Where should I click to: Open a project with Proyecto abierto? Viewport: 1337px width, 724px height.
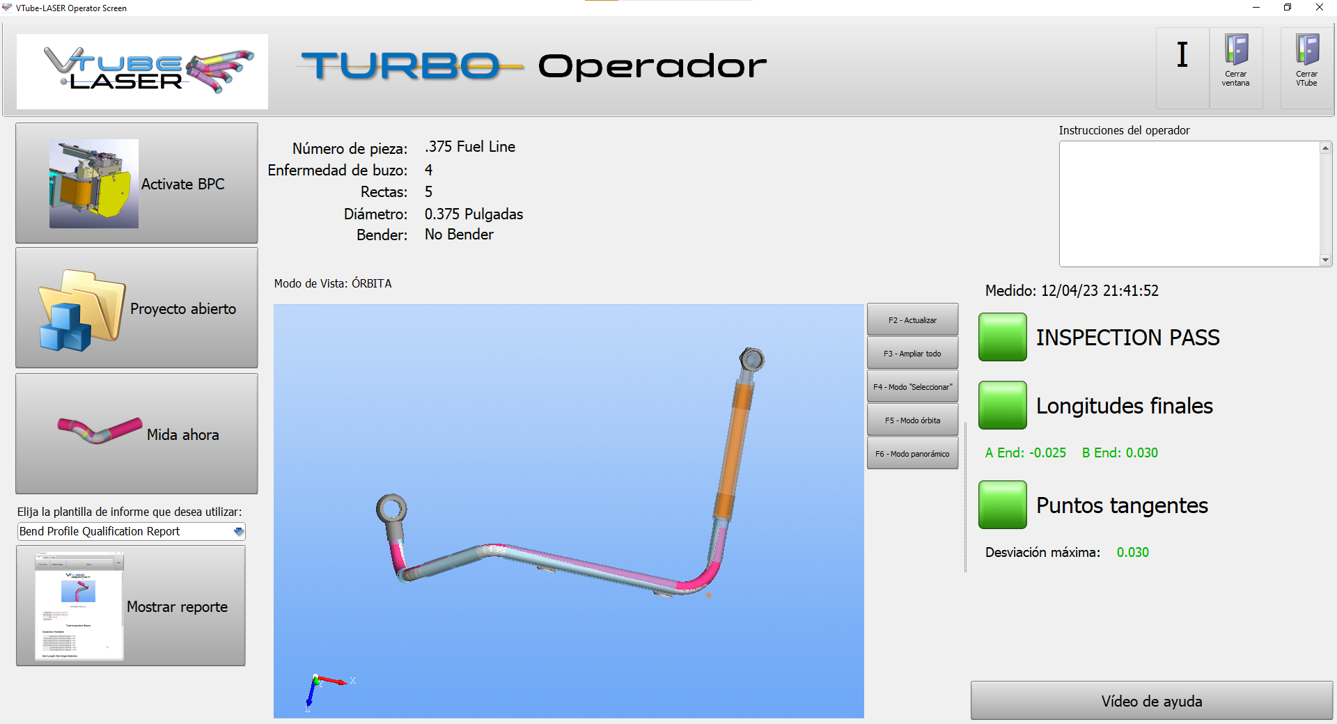pos(136,308)
